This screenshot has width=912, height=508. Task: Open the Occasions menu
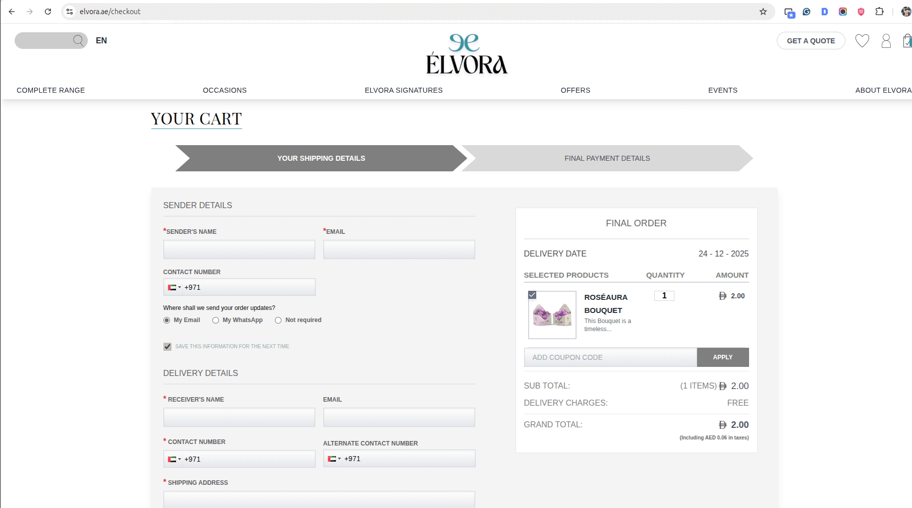coord(224,90)
